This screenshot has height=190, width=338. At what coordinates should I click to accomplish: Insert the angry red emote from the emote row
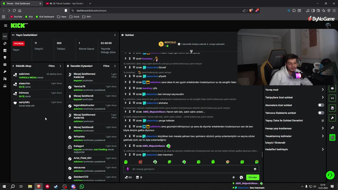pyautogui.click(x=140, y=162)
